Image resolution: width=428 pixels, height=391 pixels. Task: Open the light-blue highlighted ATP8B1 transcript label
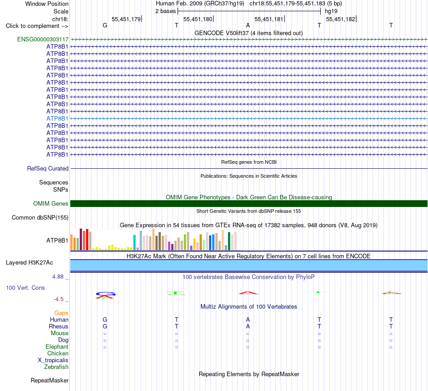pyautogui.click(x=57, y=118)
